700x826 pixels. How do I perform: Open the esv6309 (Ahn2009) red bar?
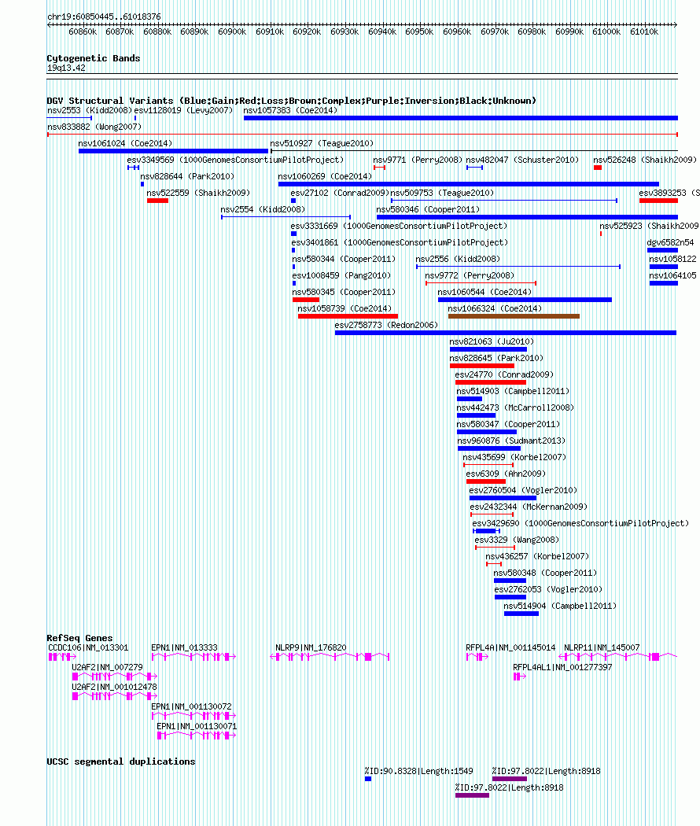485,481
